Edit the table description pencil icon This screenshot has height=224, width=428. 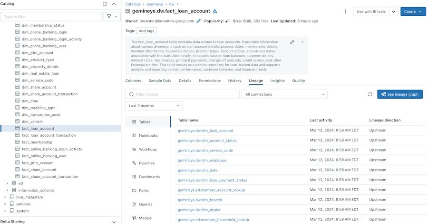(x=292, y=42)
